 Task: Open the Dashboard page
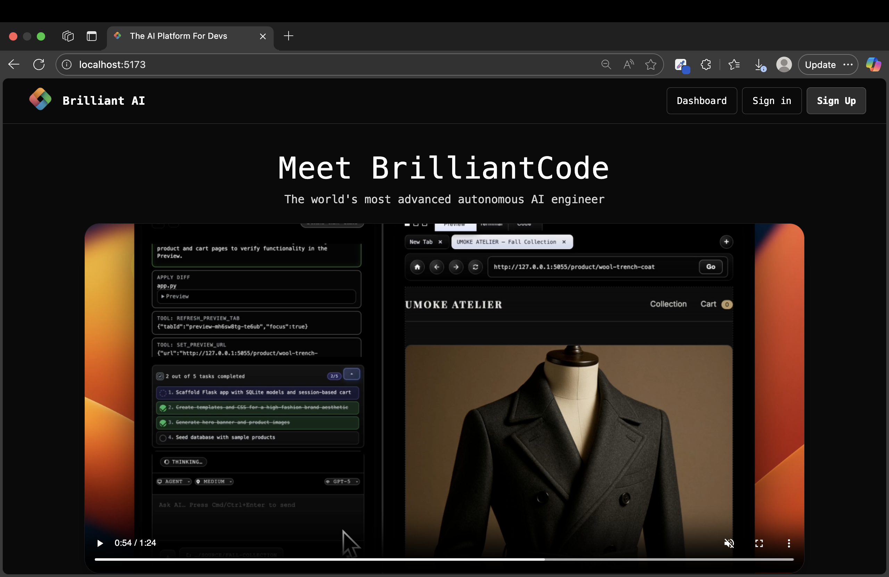click(x=701, y=100)
